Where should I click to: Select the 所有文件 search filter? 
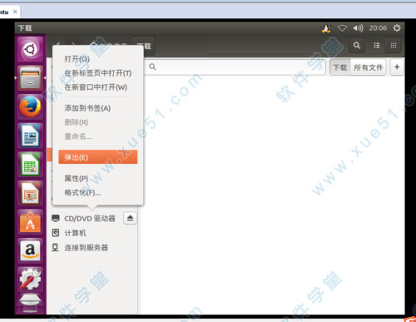coord(368,67)
